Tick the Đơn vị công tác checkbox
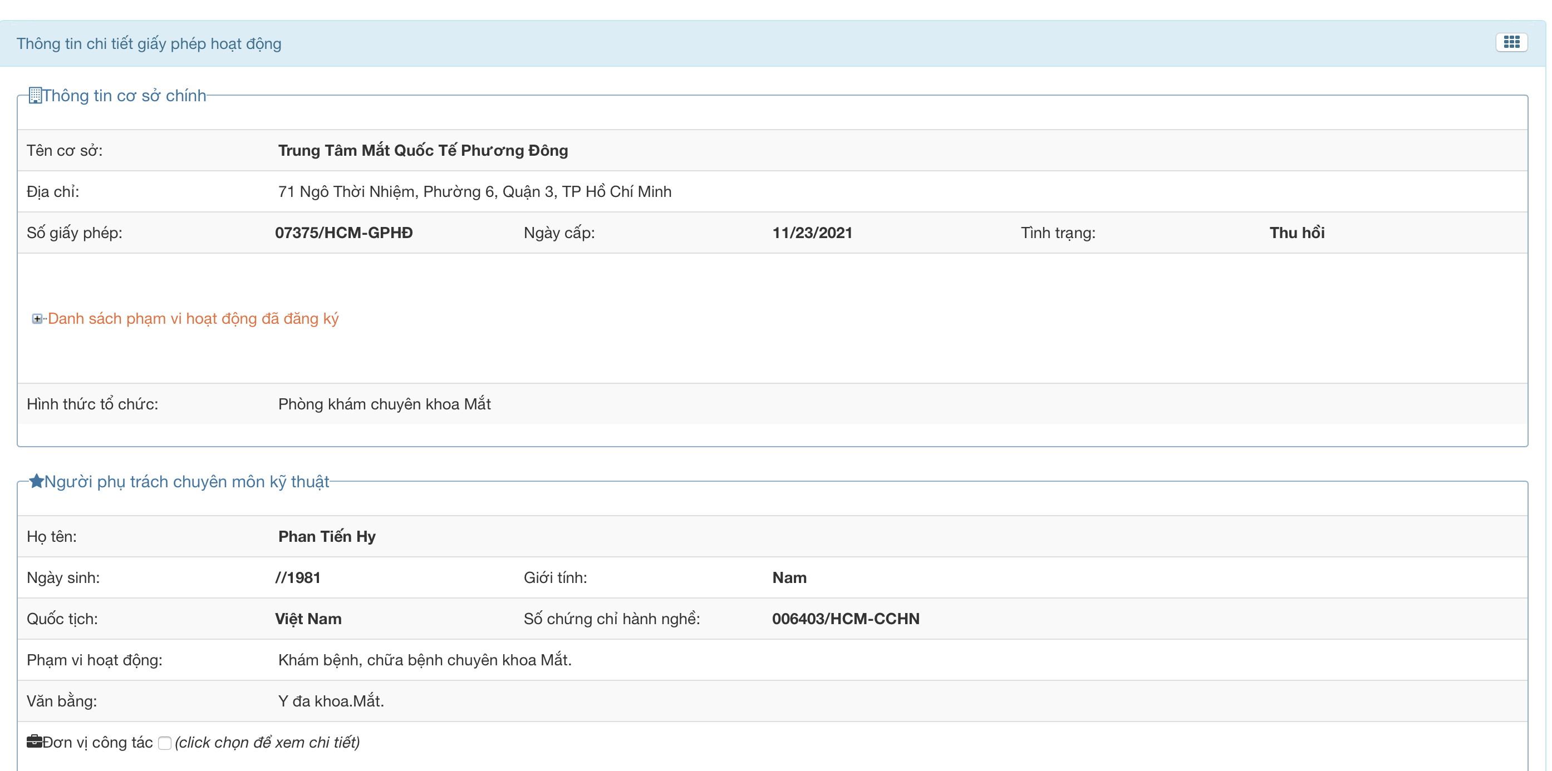Image resolution: width=1552 pixels, height=771 pixels. (x=164, y=743)
